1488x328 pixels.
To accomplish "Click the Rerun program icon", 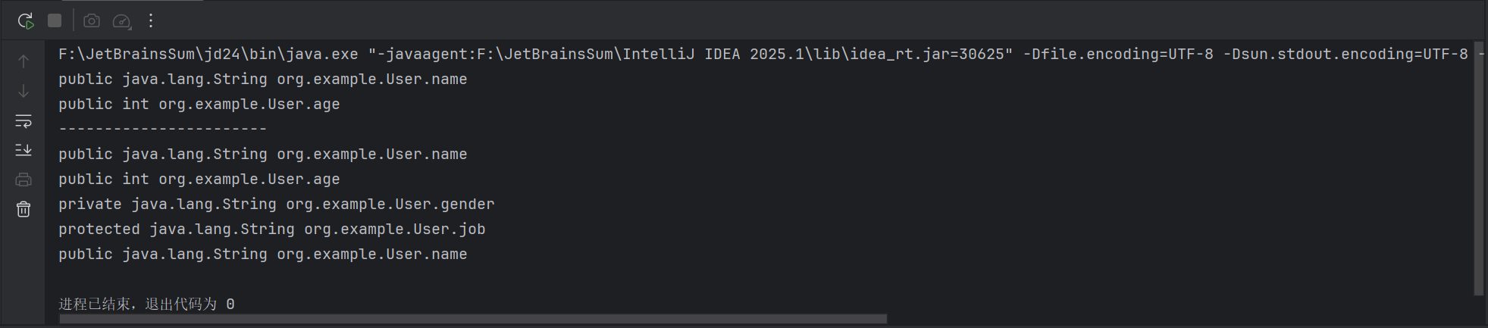I will coord(26,20).
